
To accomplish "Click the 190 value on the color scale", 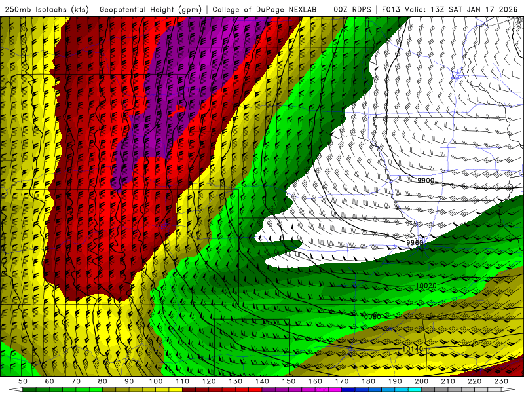I will point(395,381).
